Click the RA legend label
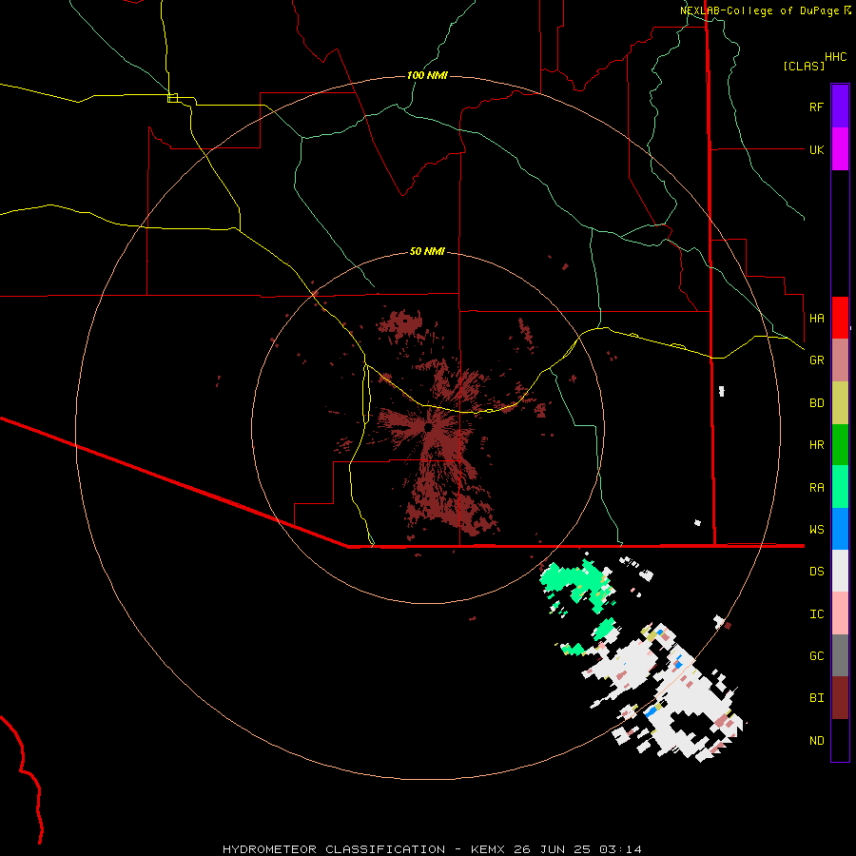The height and width of the screenshot is (856, 856). pyautogui.click(x=816, y=488)
